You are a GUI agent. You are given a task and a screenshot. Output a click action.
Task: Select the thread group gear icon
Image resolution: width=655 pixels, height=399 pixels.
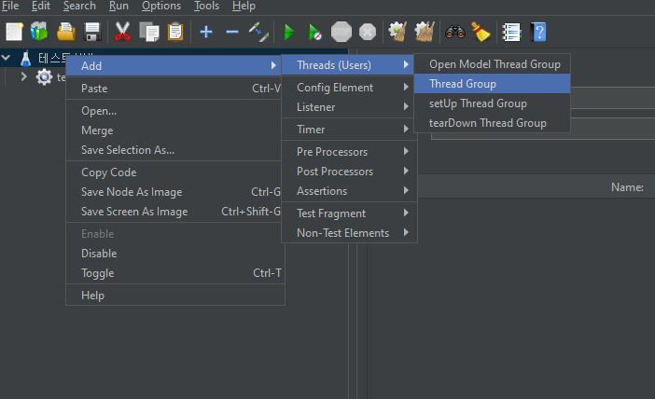pos(44,77)
